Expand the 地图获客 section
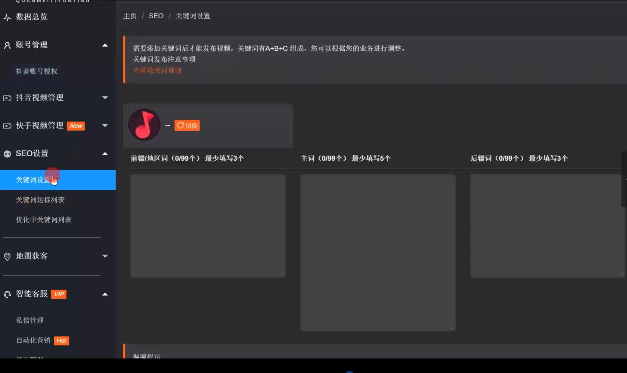Viewport: 627px width, 373px height. pos(106,256)
